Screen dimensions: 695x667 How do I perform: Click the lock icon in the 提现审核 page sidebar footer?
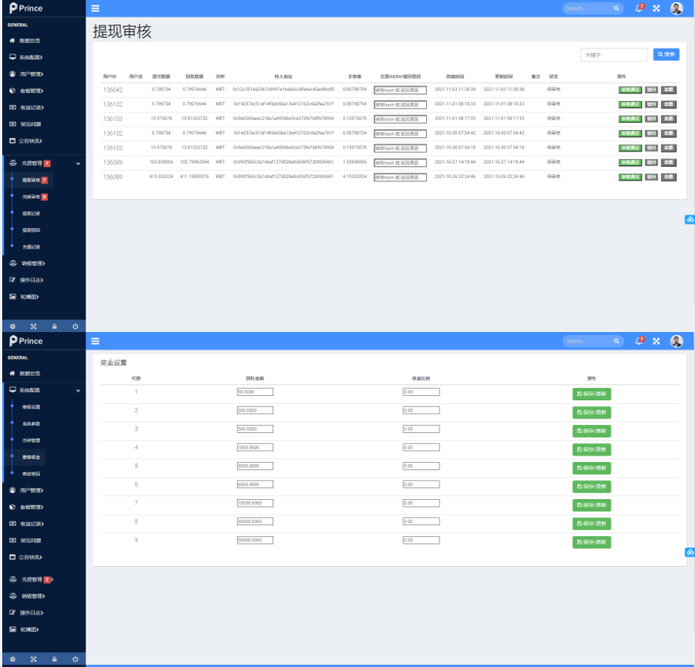(x=54, y=325)
